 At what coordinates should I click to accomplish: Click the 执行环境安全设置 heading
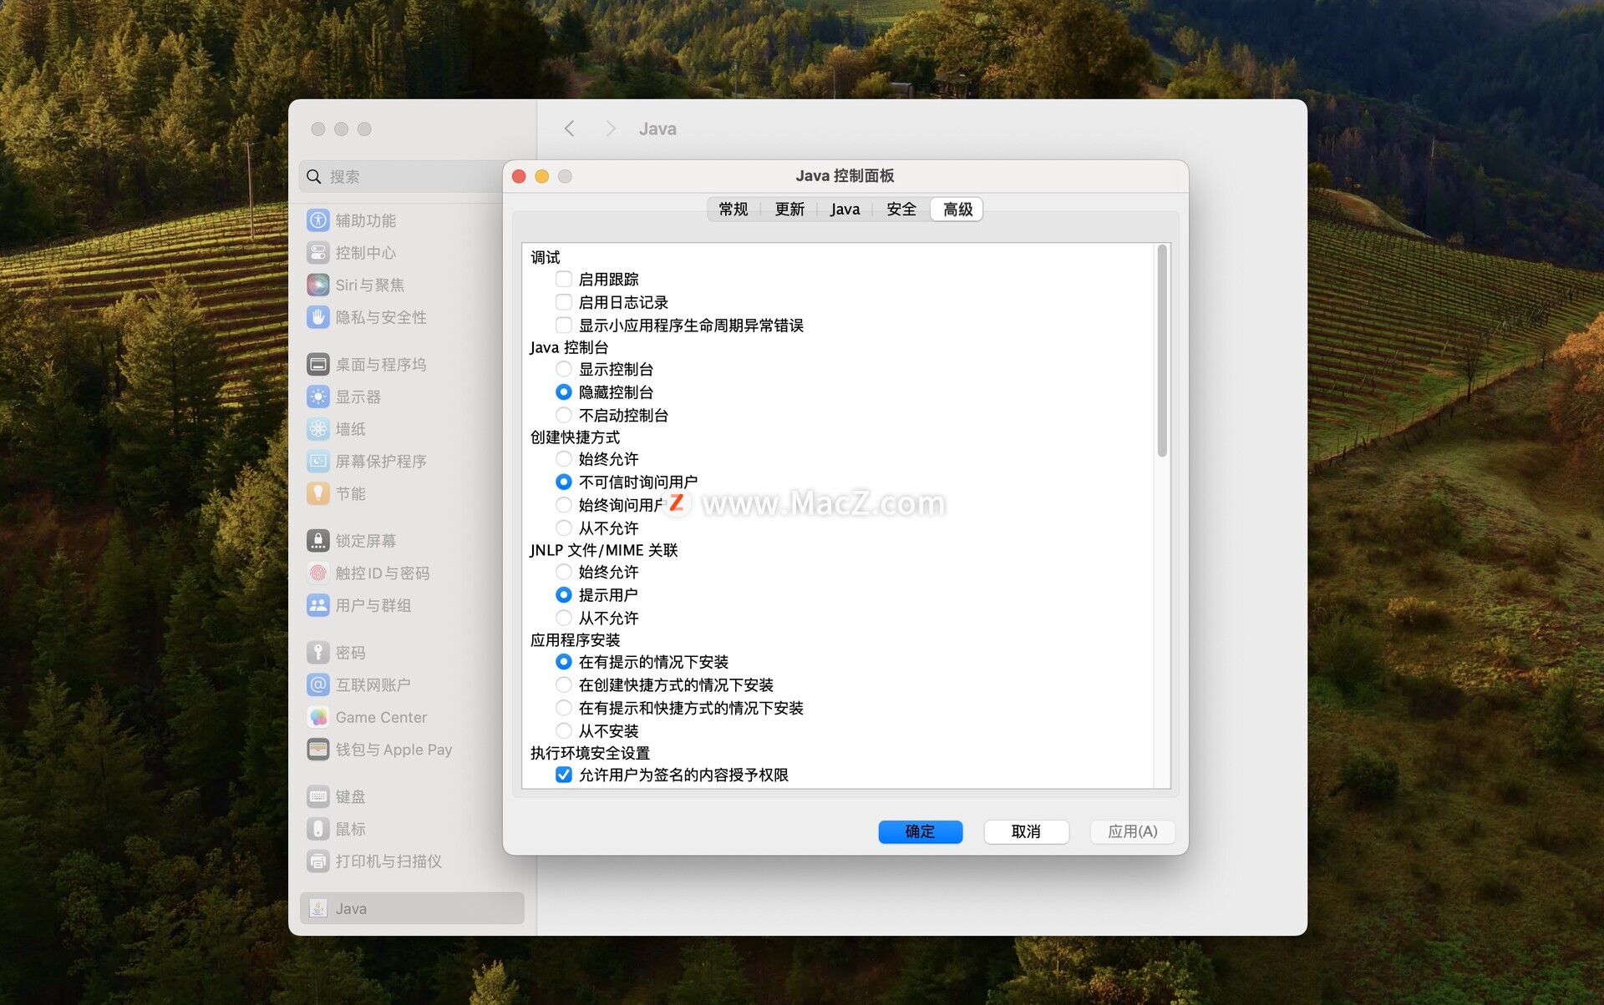pos(590,753)
